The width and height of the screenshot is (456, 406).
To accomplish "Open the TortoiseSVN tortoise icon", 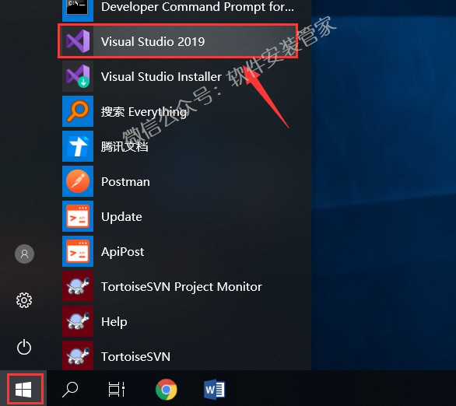I will point(78,355).
